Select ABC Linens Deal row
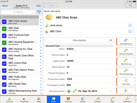This screenshot has width=137, height=103. point(19,64)
